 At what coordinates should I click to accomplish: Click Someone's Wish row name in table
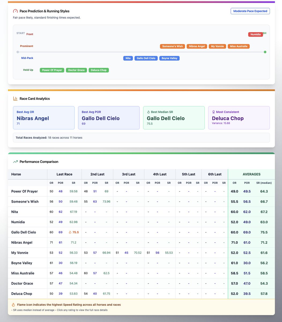coord(25,202)
